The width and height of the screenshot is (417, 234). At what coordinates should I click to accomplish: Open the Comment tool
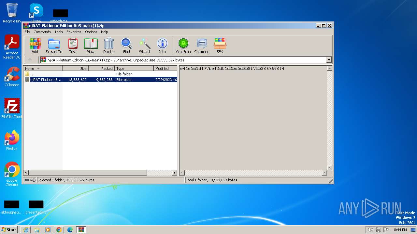[202, 46]
